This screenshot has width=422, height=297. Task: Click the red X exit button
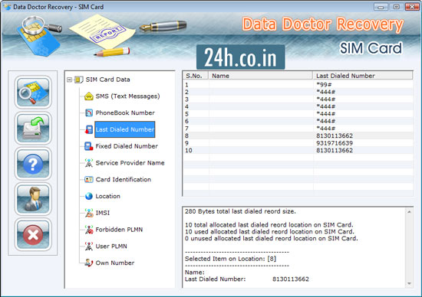pos(33,234)
